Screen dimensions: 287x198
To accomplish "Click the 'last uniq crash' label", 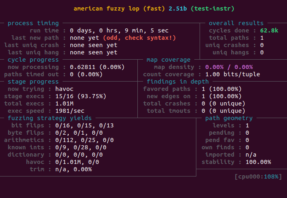I will pyautogui.click(x=31, y=45).
